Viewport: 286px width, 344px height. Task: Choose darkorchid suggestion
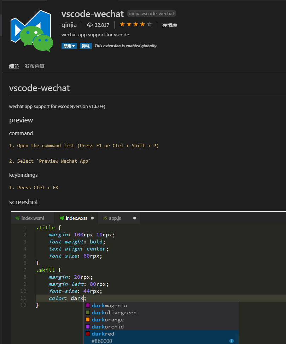pyautogui.click(x=161, y=327)
